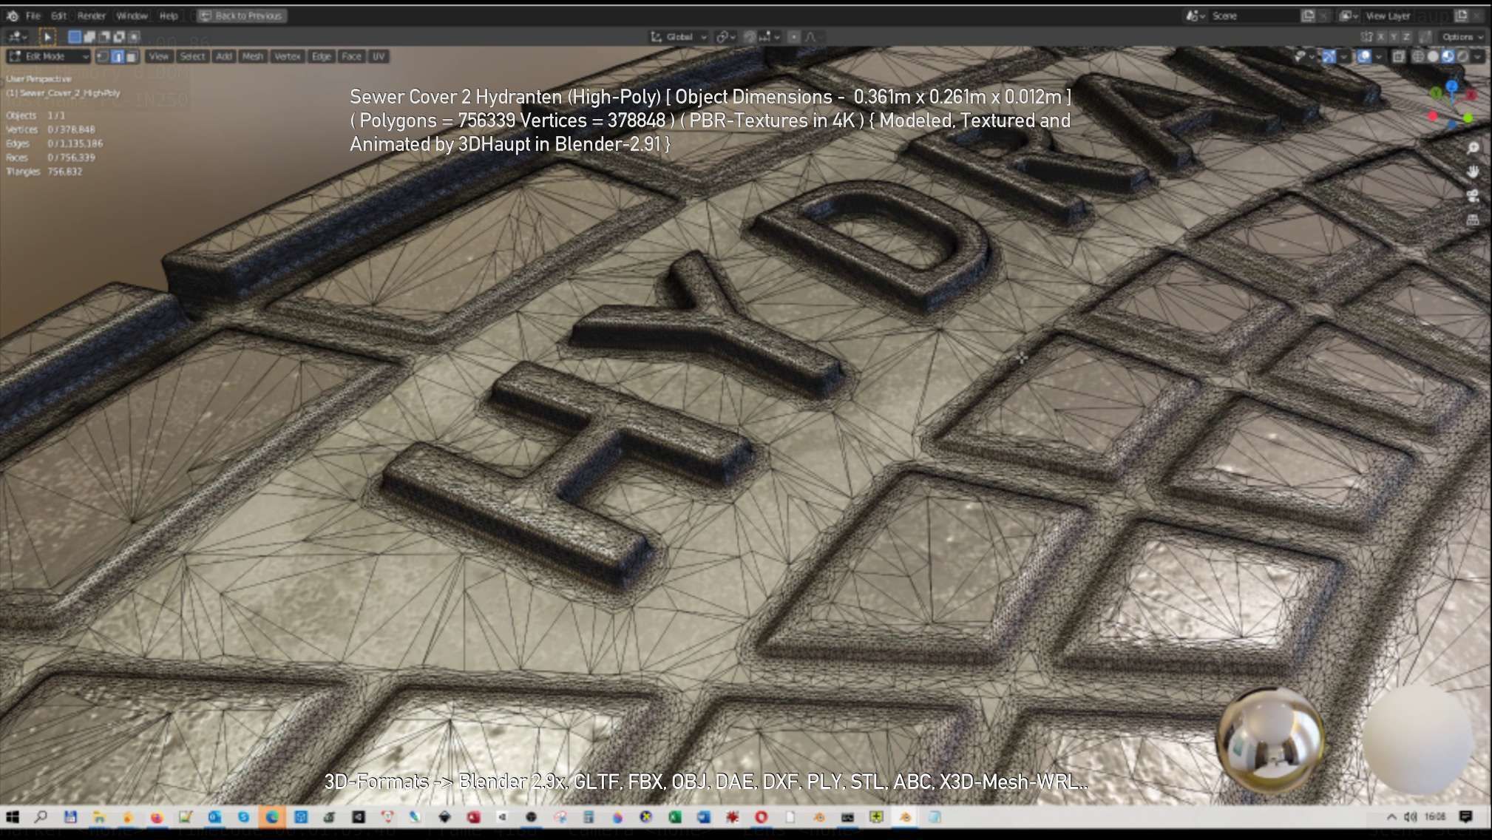Image resolution: width=1492 pixels, height=840 pixels.
Task: Click the Scene name field
Action: (1253, 16)
